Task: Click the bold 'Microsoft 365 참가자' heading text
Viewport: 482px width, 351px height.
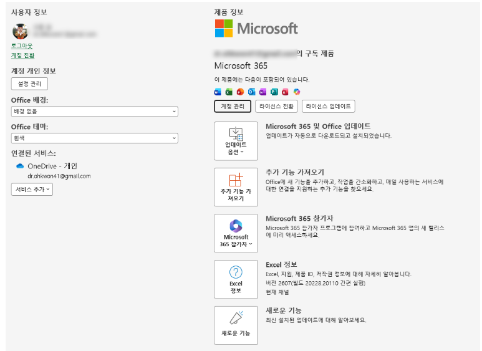Action: coord(299,219)
